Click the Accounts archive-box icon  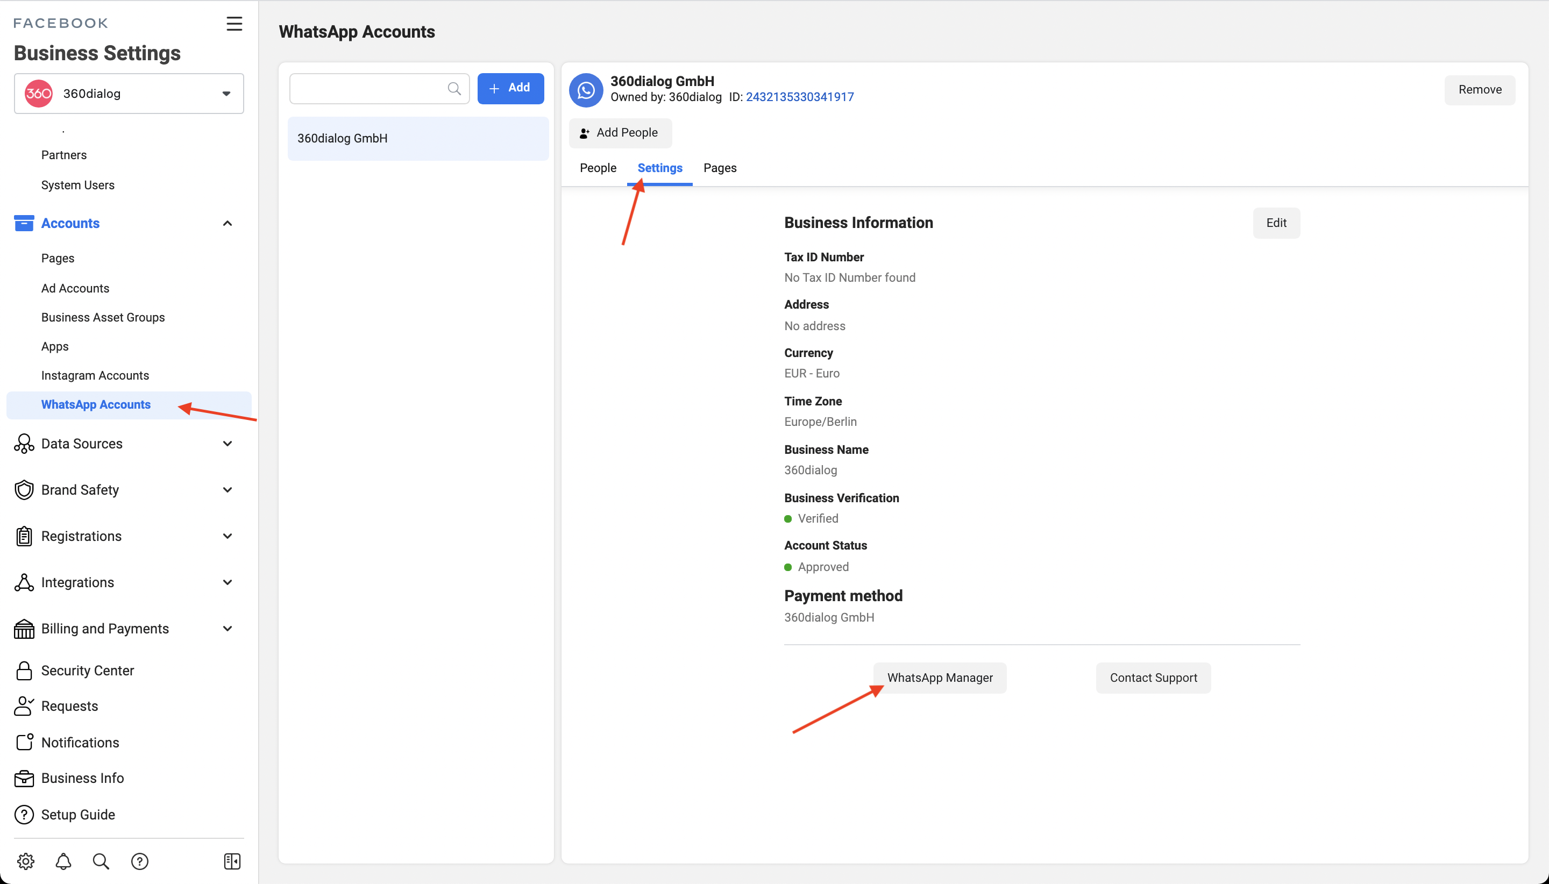tap(24, 223)
